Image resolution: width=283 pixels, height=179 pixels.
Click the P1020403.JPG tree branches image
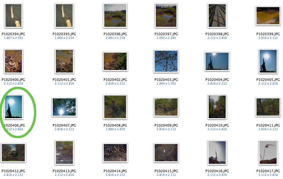[166, 61]
